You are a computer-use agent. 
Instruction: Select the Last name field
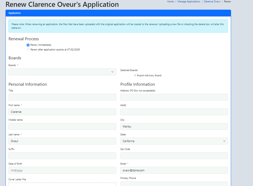pyautogui.click(x=62, y=141)
